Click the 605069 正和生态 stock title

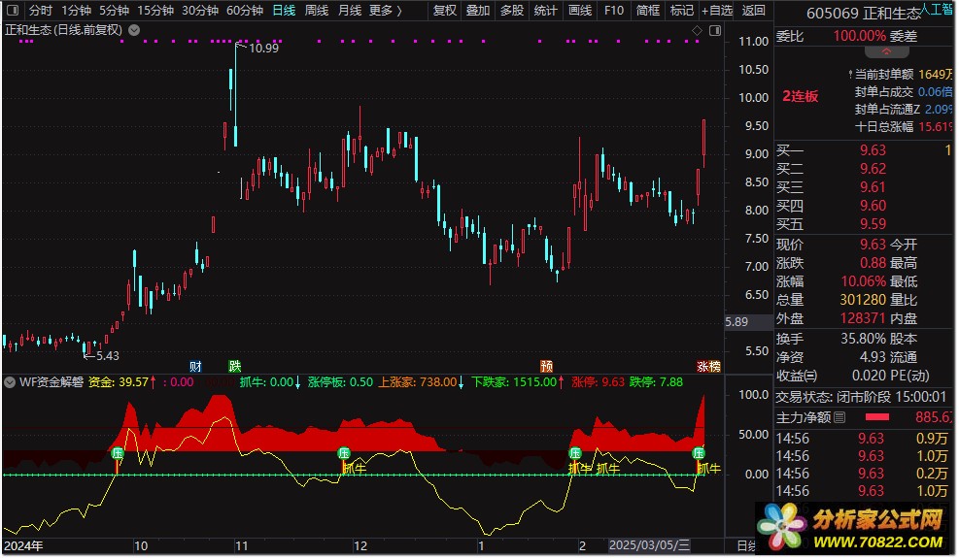(x=863, y=13)
